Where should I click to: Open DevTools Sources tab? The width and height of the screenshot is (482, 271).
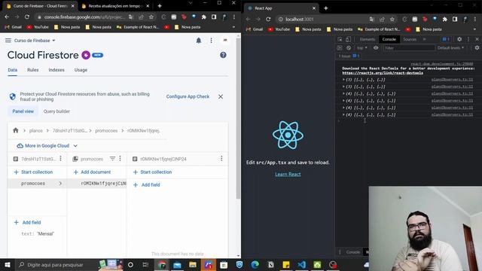pyautogui.click(x=410, y=39)
